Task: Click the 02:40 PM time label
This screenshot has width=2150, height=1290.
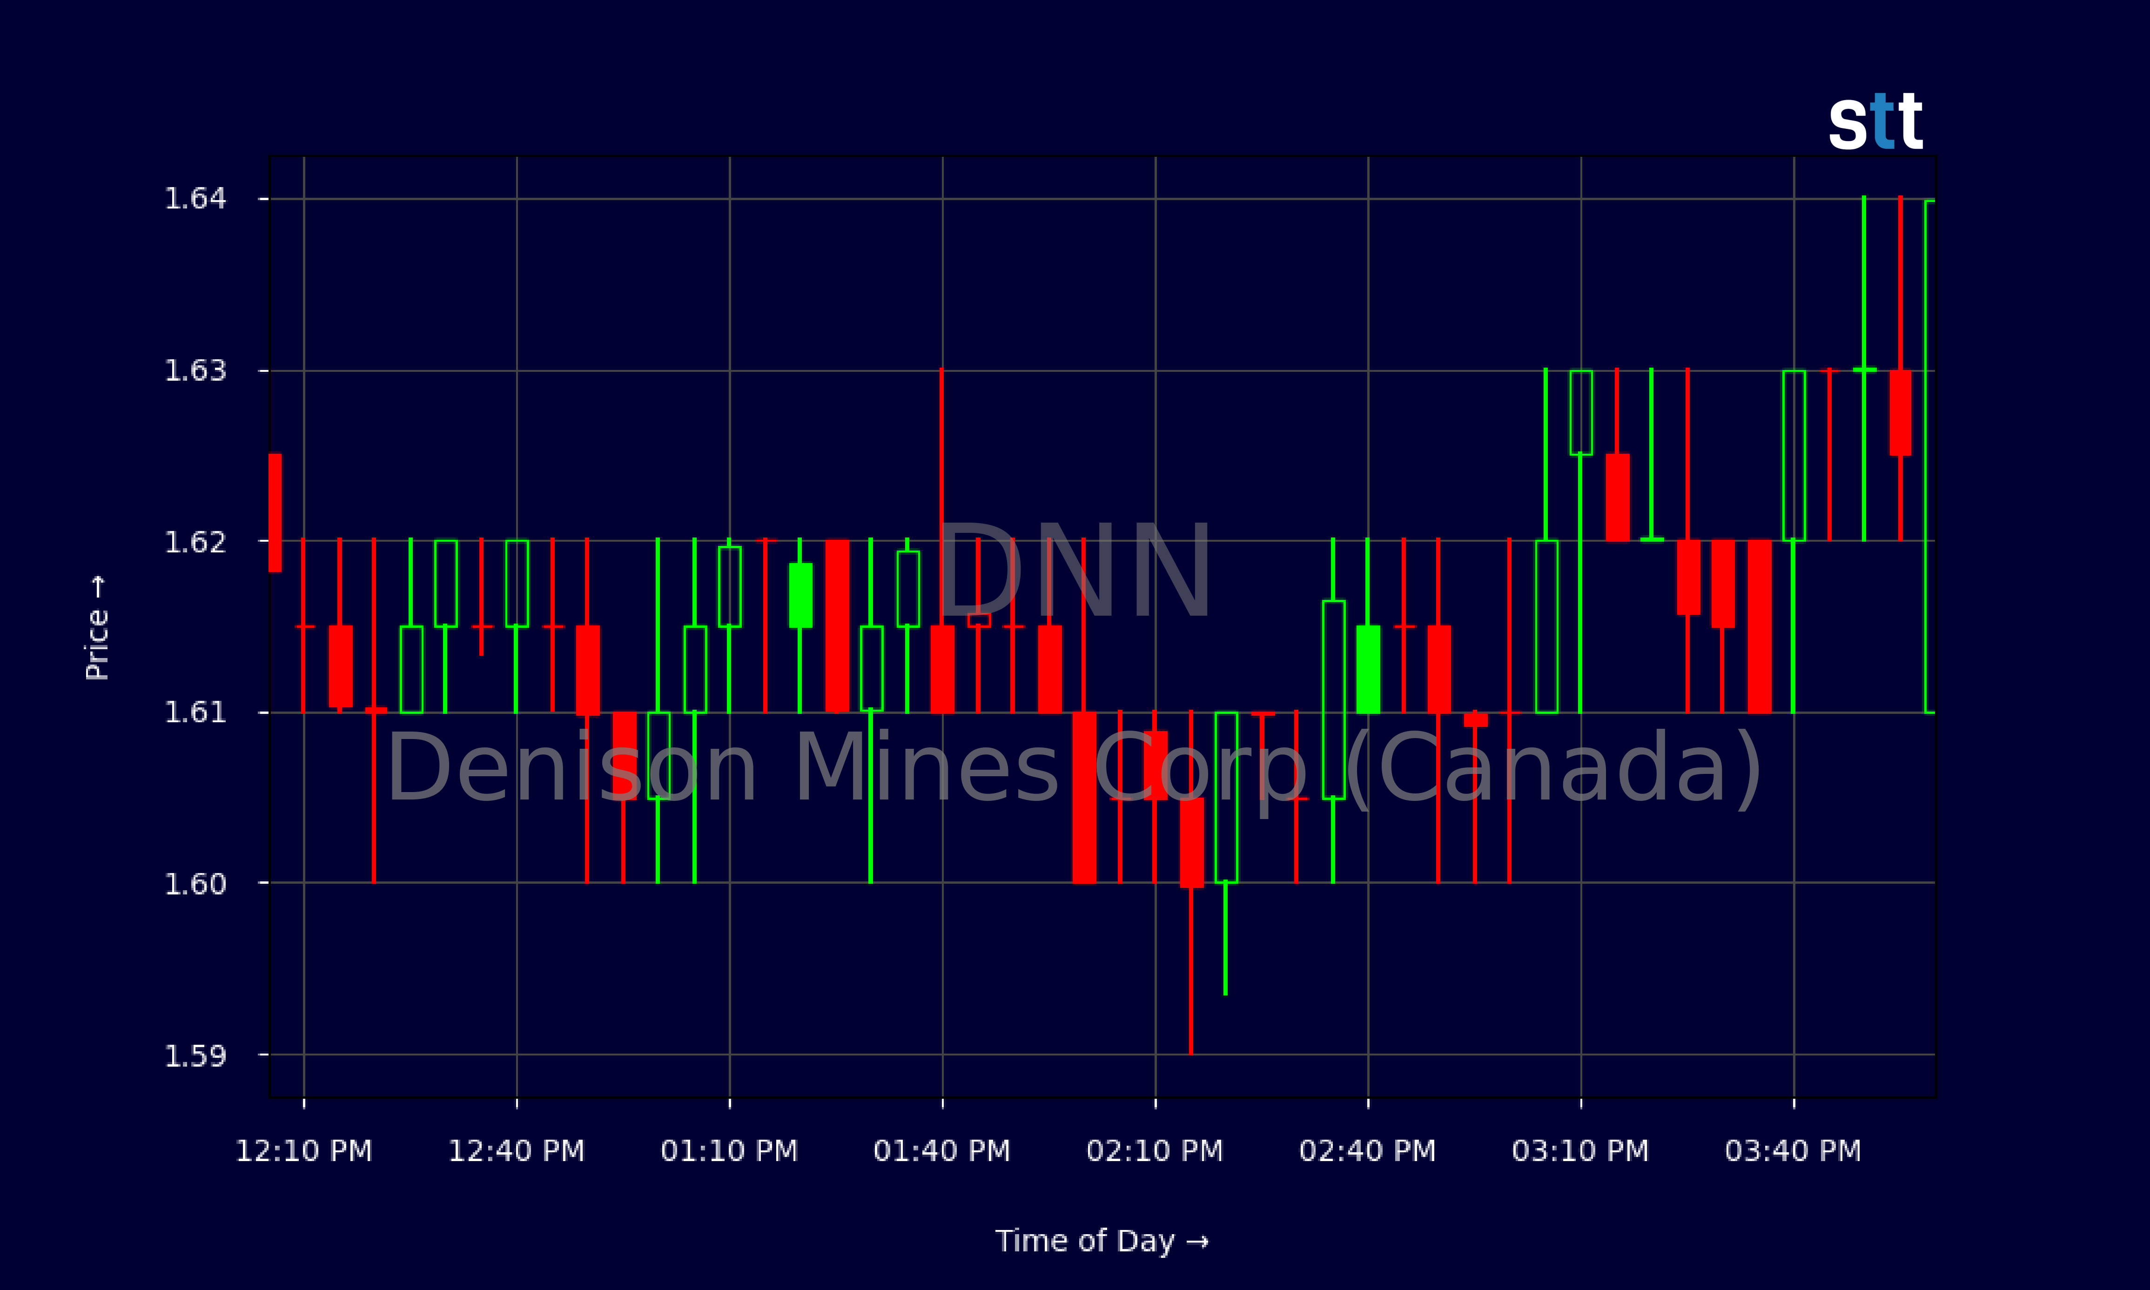Action: click(1368, 1151)
